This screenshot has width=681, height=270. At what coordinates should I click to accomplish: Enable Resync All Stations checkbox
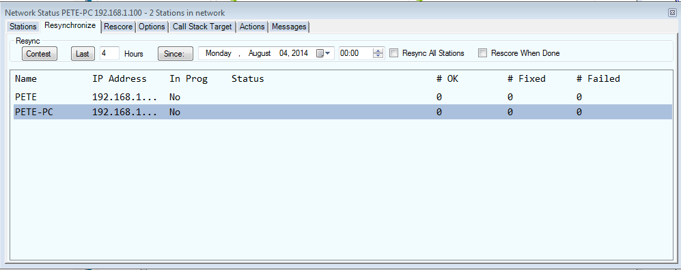tap(393, 53)
